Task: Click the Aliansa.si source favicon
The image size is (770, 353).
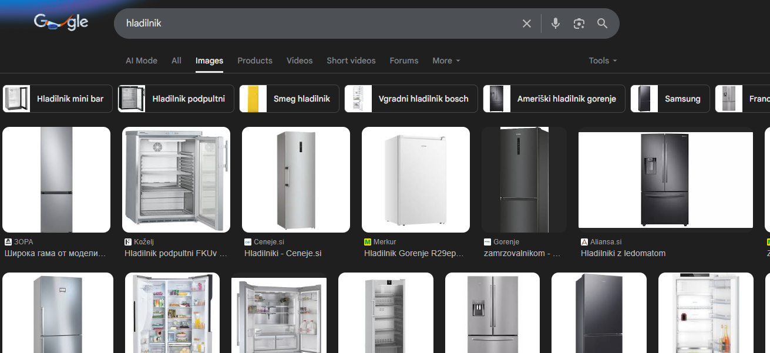Action: [x=584, y=242]
